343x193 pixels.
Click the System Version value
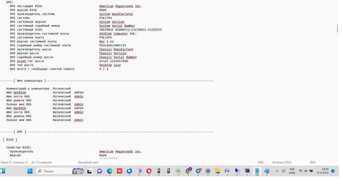click(112, 22)
